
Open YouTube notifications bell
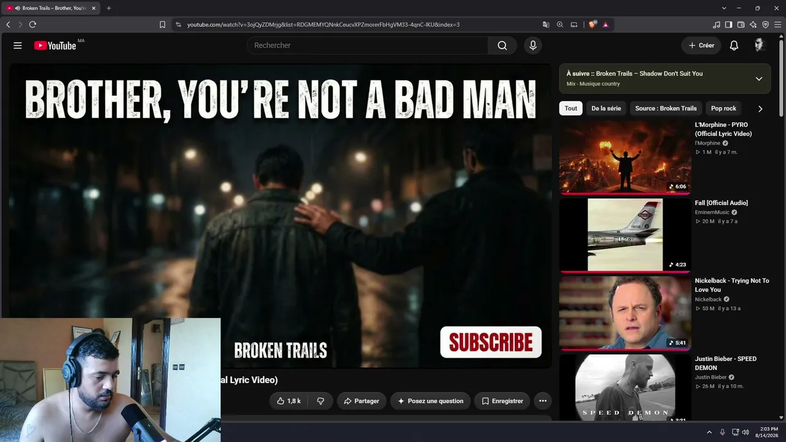tap(734, 45)
